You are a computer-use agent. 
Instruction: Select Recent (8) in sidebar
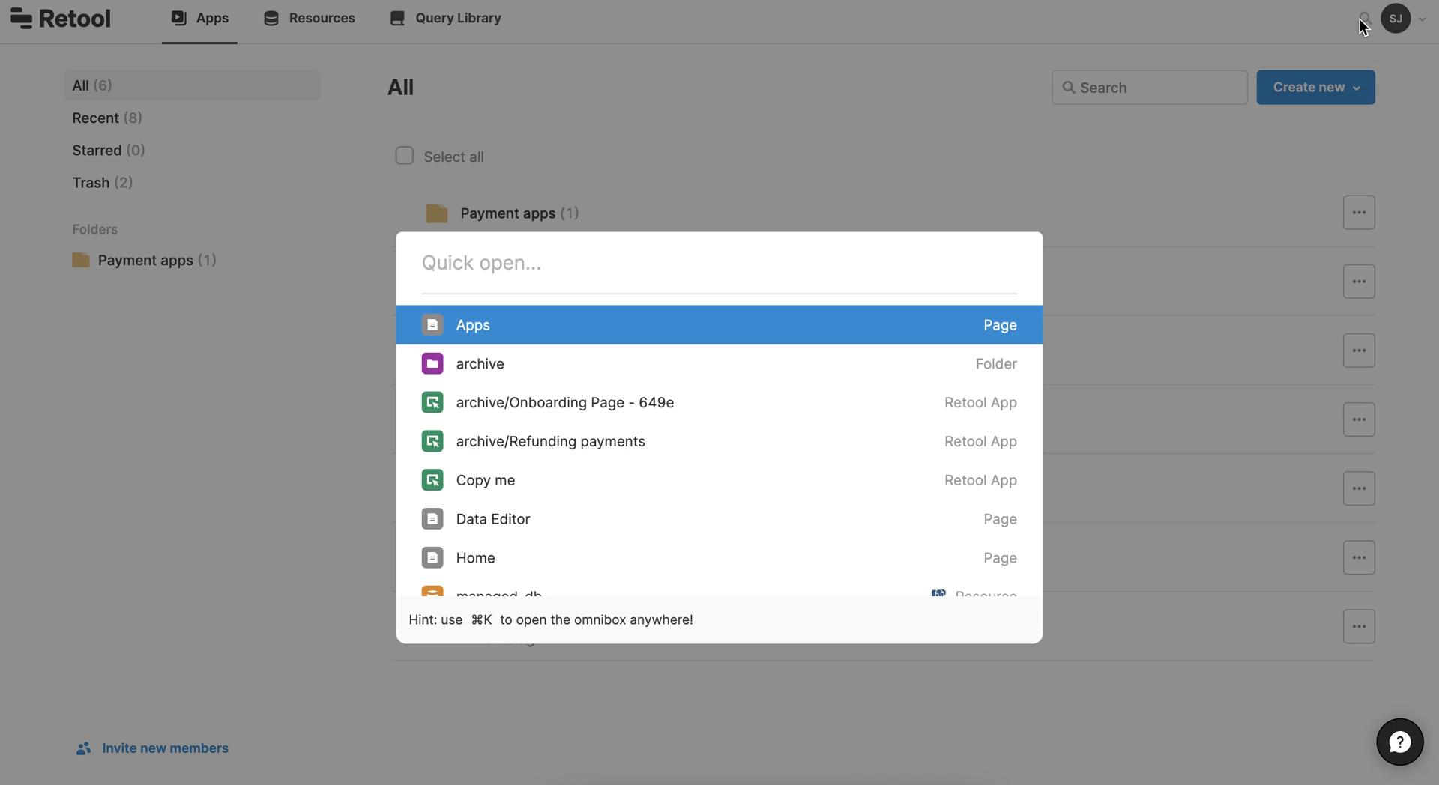click(x=107, y=118)
